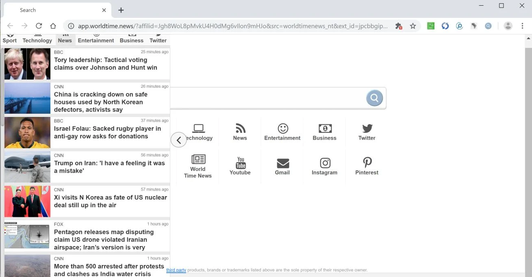Click the small blue search extension icon

click(488, 26)
